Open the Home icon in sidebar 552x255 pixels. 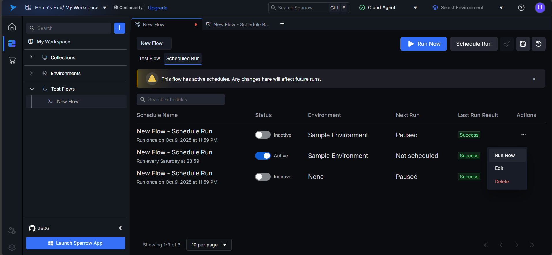[x=12, y=27]
